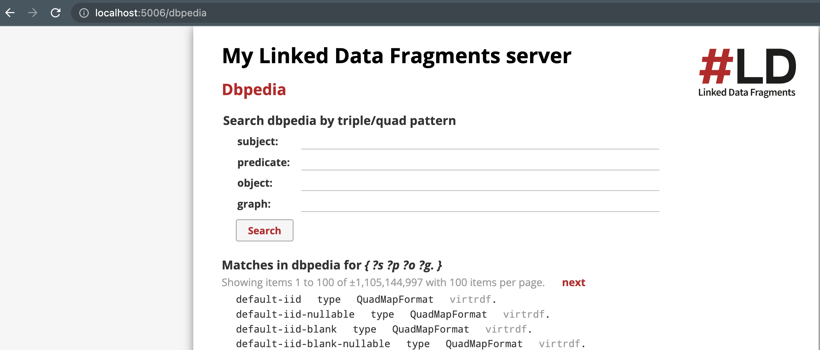Reload the current page
The image size is (820, 350).
coord(56,13)
